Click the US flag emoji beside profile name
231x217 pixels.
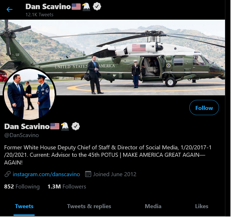pyautogui.click(x=55, y=126)
